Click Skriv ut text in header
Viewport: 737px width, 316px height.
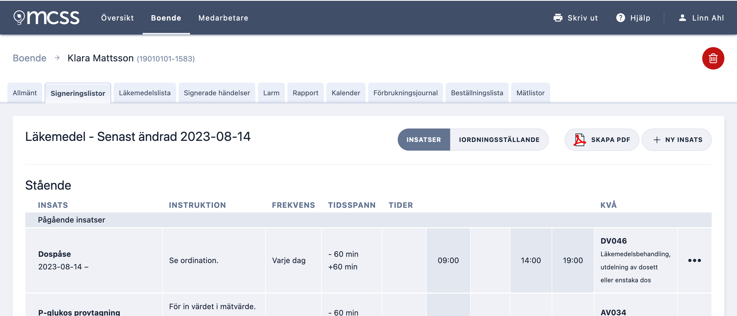coord(582,18)
